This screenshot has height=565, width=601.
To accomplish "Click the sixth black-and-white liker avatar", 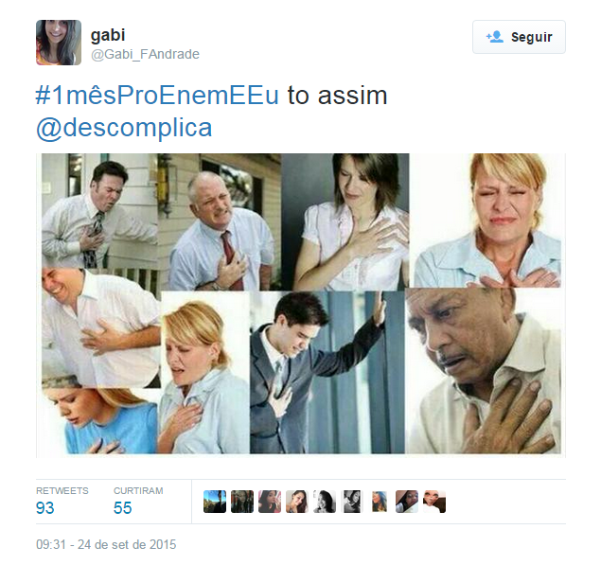I will pyautogui.click(x=352, y=502).
